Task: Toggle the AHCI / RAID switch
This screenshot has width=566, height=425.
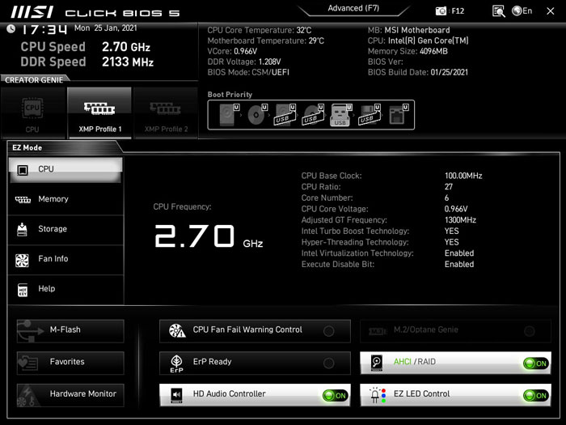Action: click(x=536, y=363)
